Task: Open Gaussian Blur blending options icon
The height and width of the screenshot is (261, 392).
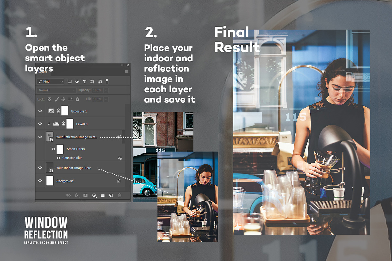Action: tap(120, 158)
